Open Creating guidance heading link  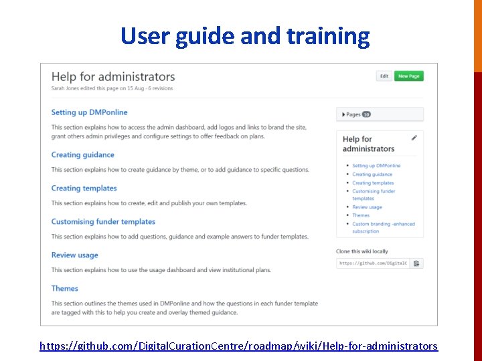click(x=83, y=154)
